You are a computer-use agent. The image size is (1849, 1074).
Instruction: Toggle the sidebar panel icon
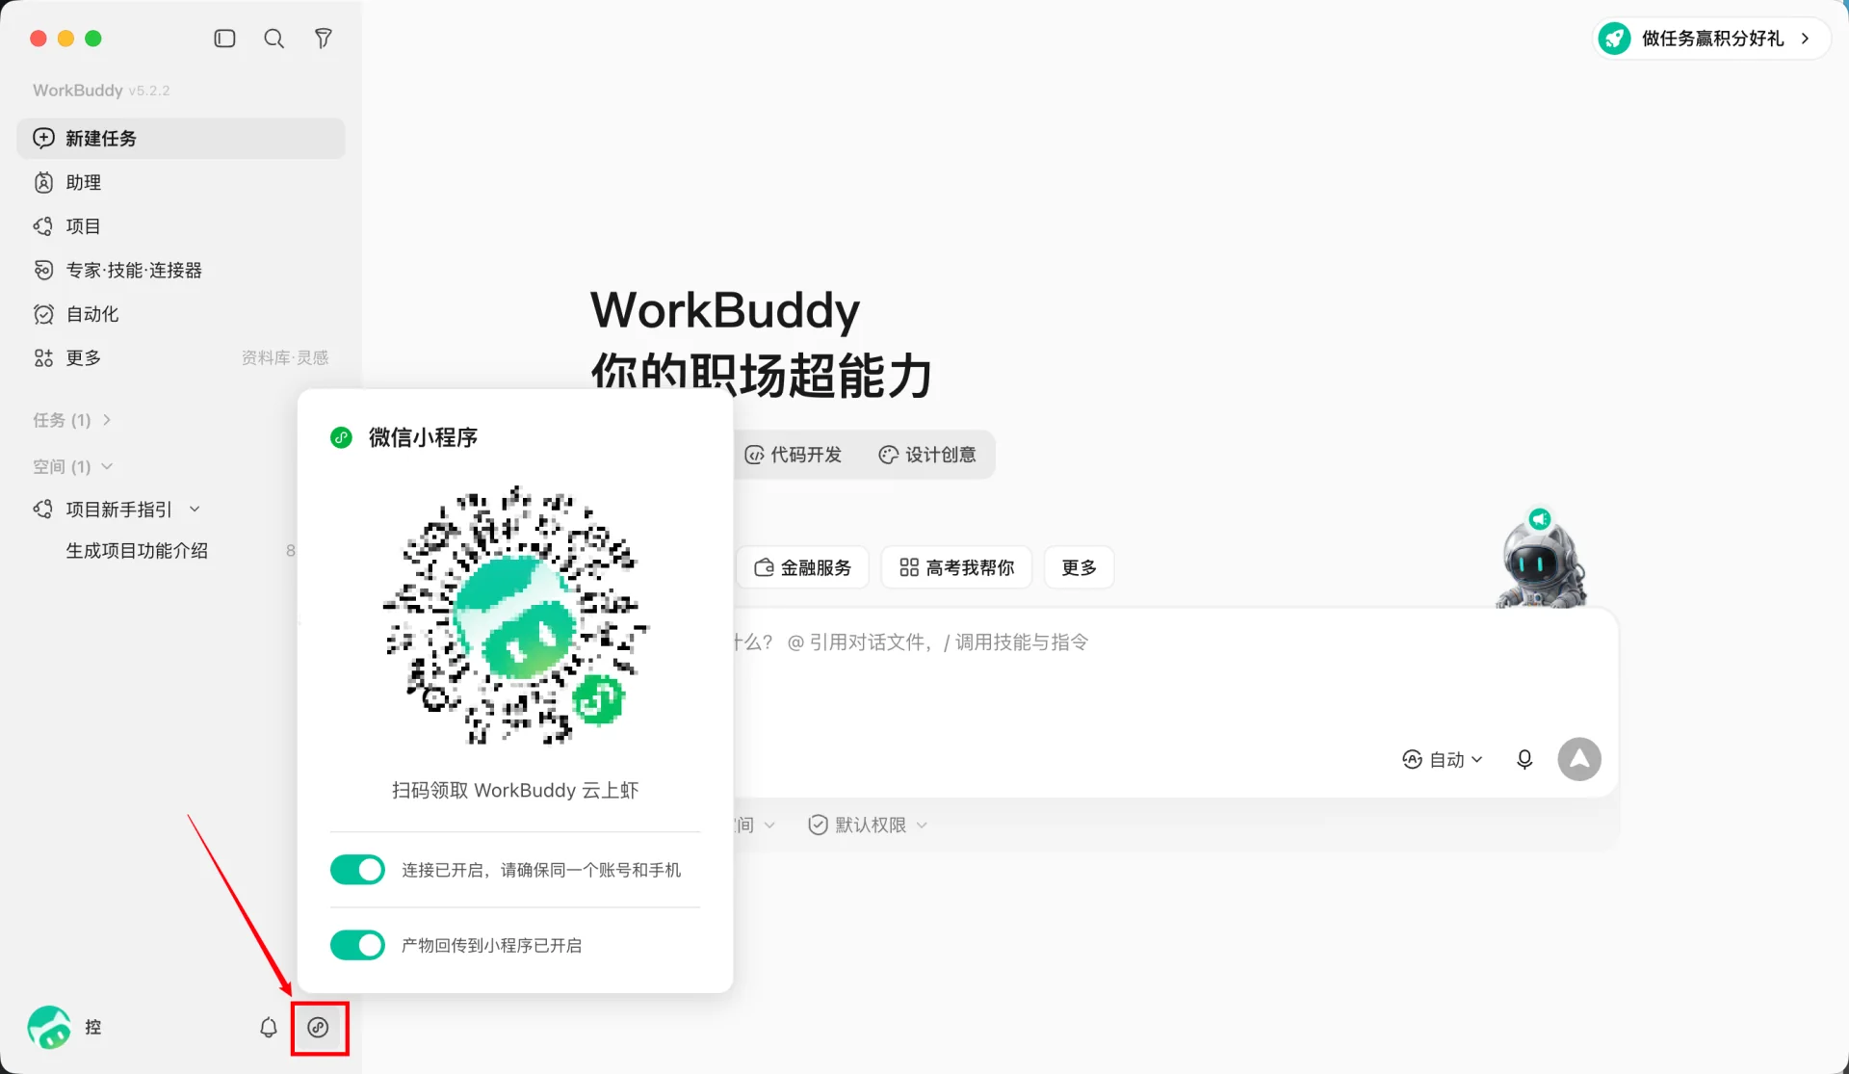pyautogui.click(x=224, y=39)
